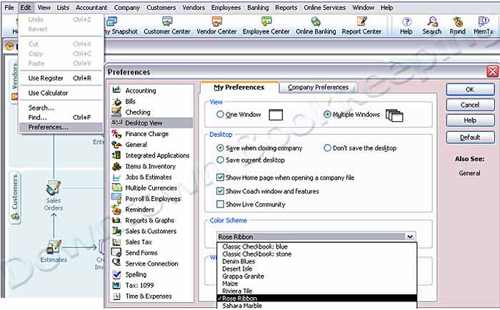This screenshot has height=310, width=500.
Task: Open the Reports menu
Action: pyautogui.click(x=286, y=7)
